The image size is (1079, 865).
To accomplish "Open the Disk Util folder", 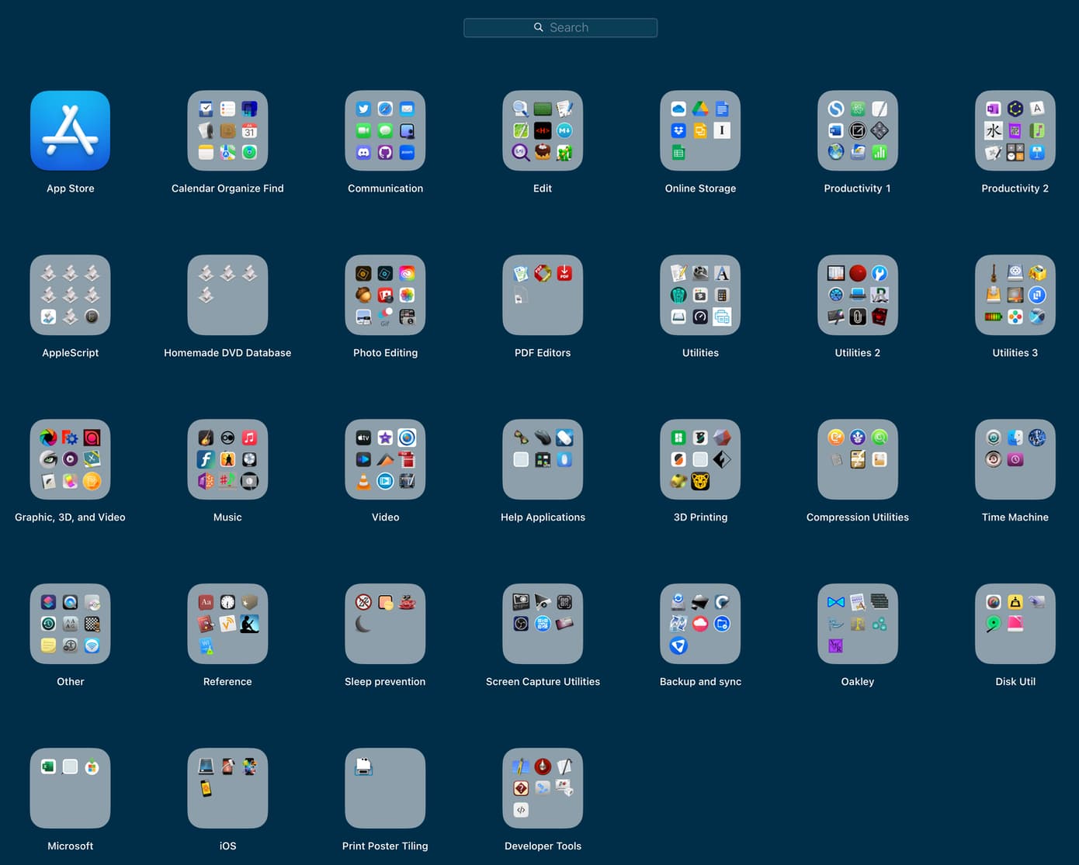I will tap(1015, 624).
